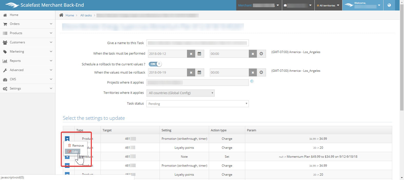Click the info icon beside Projects field

[x=252, y=81]
